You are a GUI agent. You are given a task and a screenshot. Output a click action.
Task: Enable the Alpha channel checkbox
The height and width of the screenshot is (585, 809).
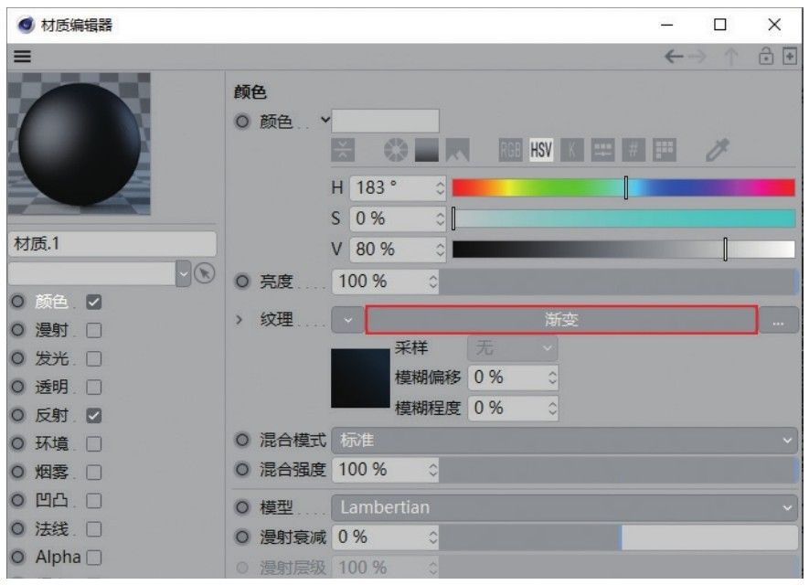94,558
